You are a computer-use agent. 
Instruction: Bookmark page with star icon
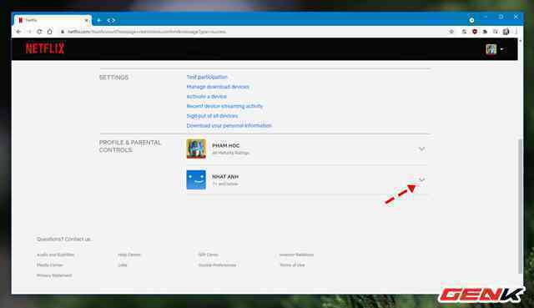pos(451,32)
